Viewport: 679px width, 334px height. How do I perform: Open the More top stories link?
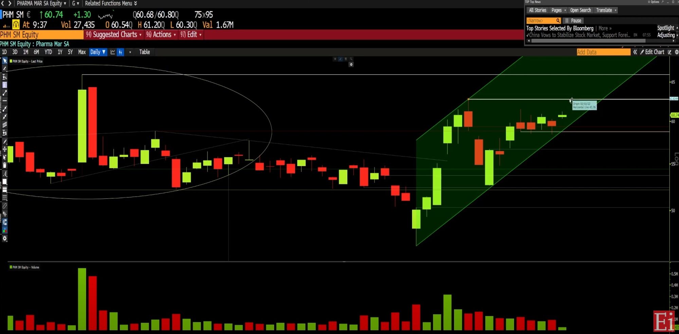(605, 29)
